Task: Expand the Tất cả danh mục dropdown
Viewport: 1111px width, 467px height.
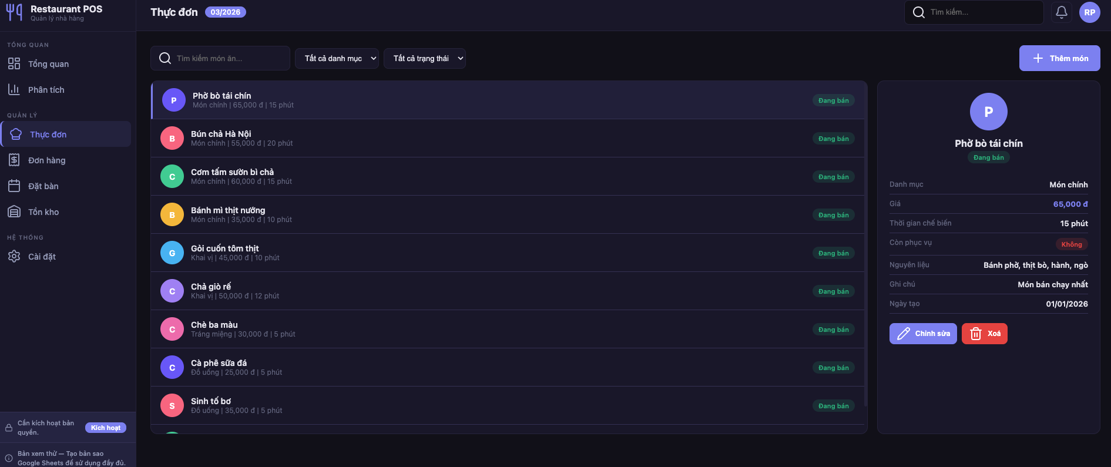Action: [x=337, y=59]
